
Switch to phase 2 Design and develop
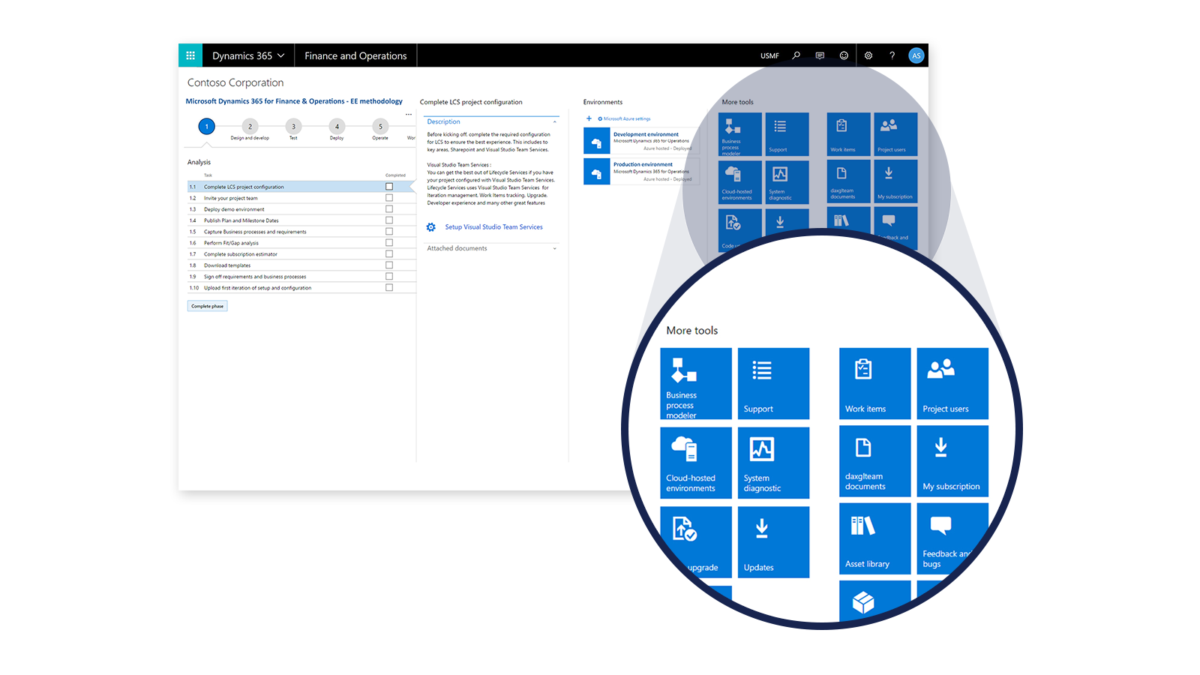tap(250, 127)
